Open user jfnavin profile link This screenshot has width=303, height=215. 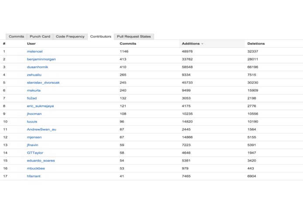[x=32, y=145]
